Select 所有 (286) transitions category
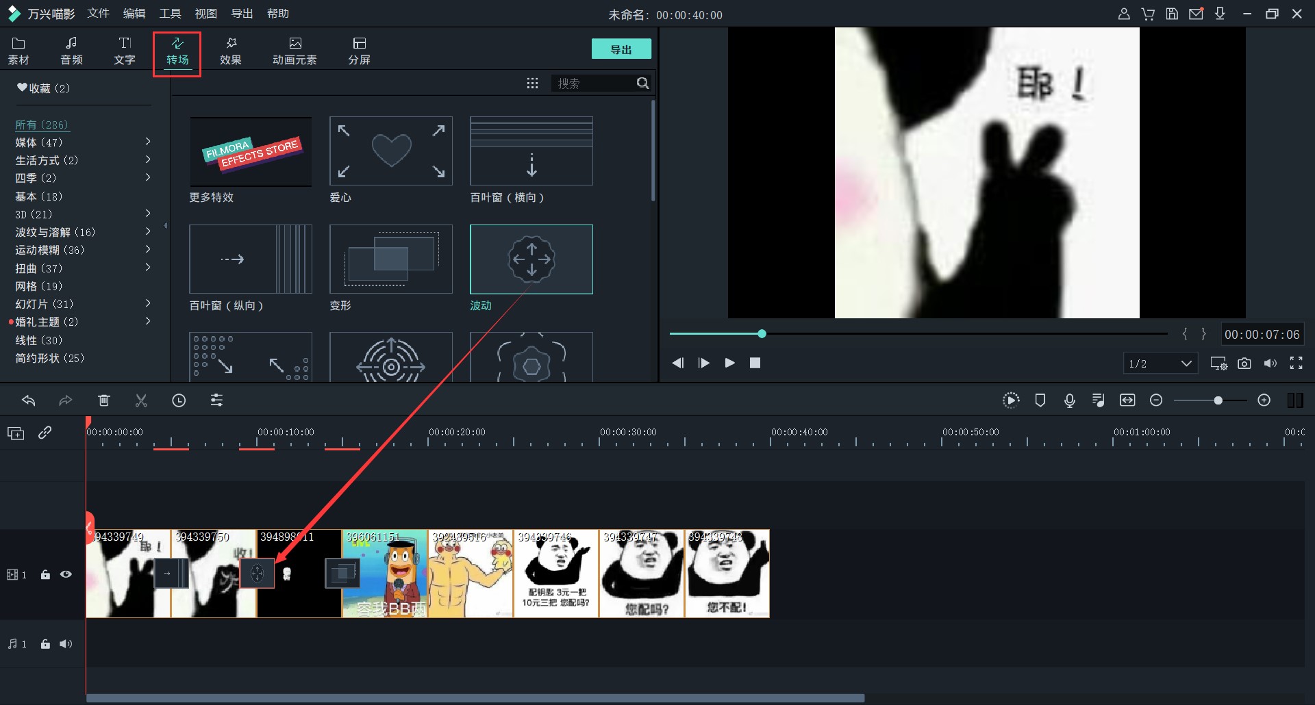The image size is (1315, 705). point(42,125)
